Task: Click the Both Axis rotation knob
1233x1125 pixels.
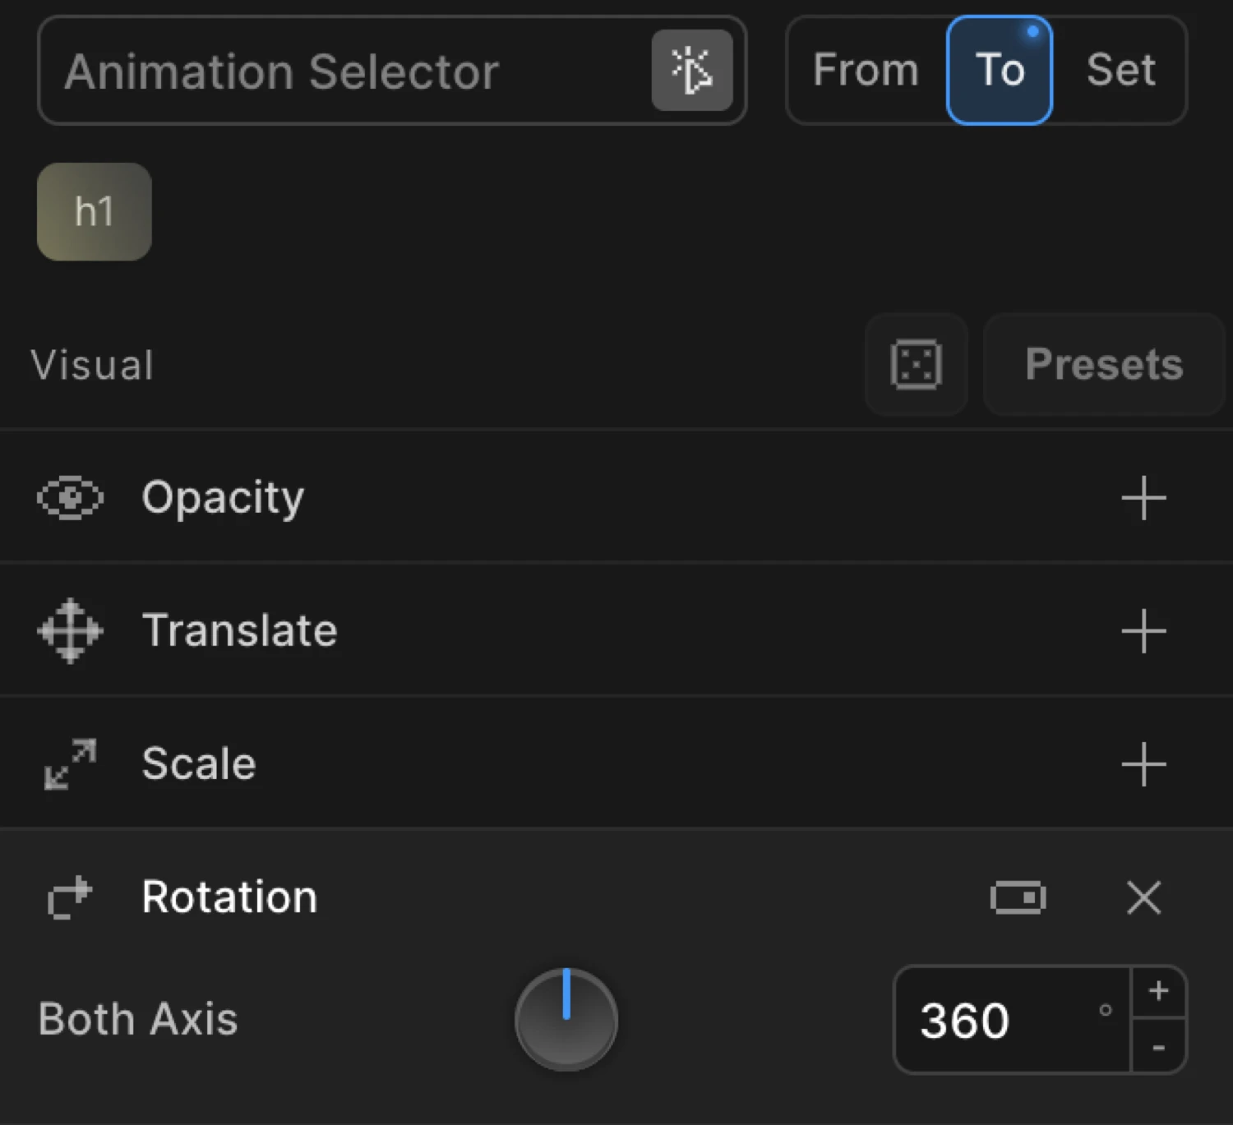Action: (x=565, y=1020)
